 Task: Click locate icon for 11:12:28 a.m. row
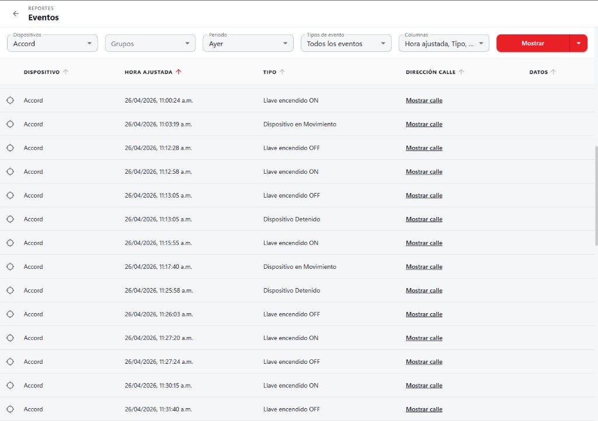(x=11, y=148)
